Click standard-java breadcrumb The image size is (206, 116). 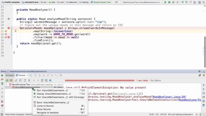[30, 2]
